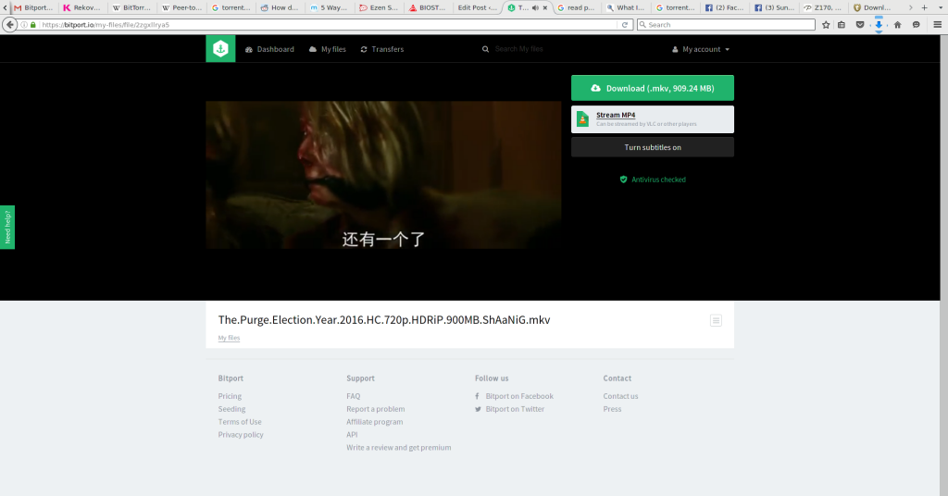Click the Pocket icon in the toolbar
Viewport: 948px width, 496px height.
[x=860, y=25]
